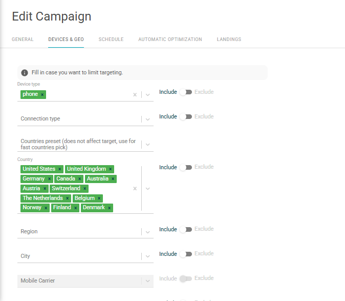Toggle Connection type Include/Exclude switch
This screenshot has width=345, height=301.
pos(185,117)
